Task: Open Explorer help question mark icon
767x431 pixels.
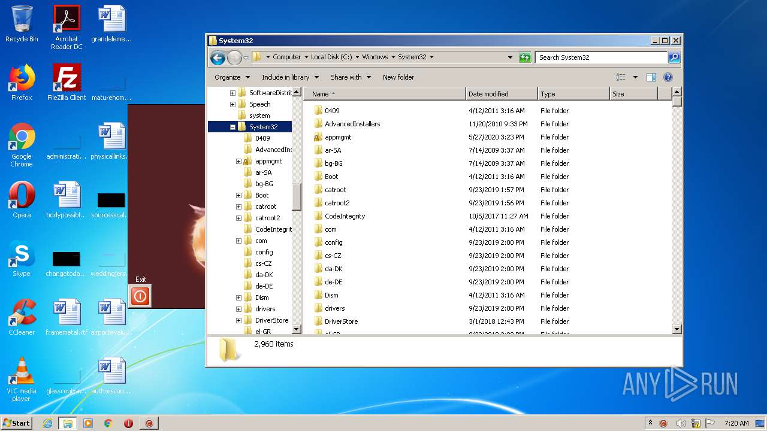Action: click(668, 77)
